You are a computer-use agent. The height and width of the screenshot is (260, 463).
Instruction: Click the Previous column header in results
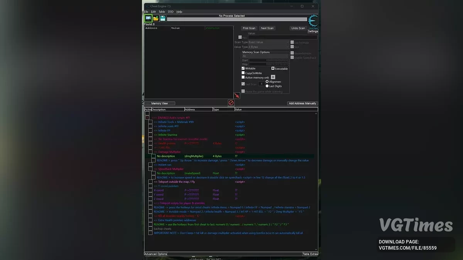pos(219,28)
